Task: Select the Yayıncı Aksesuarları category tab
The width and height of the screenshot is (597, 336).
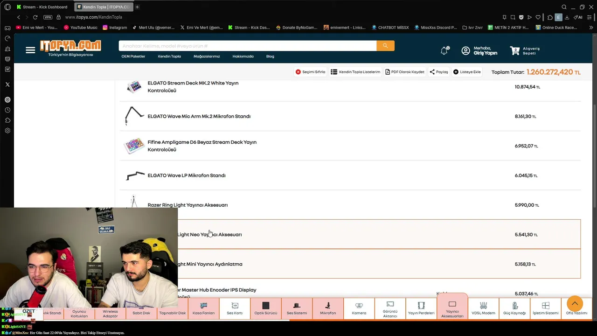Action: pyautogui.click(x=452, y=307)
